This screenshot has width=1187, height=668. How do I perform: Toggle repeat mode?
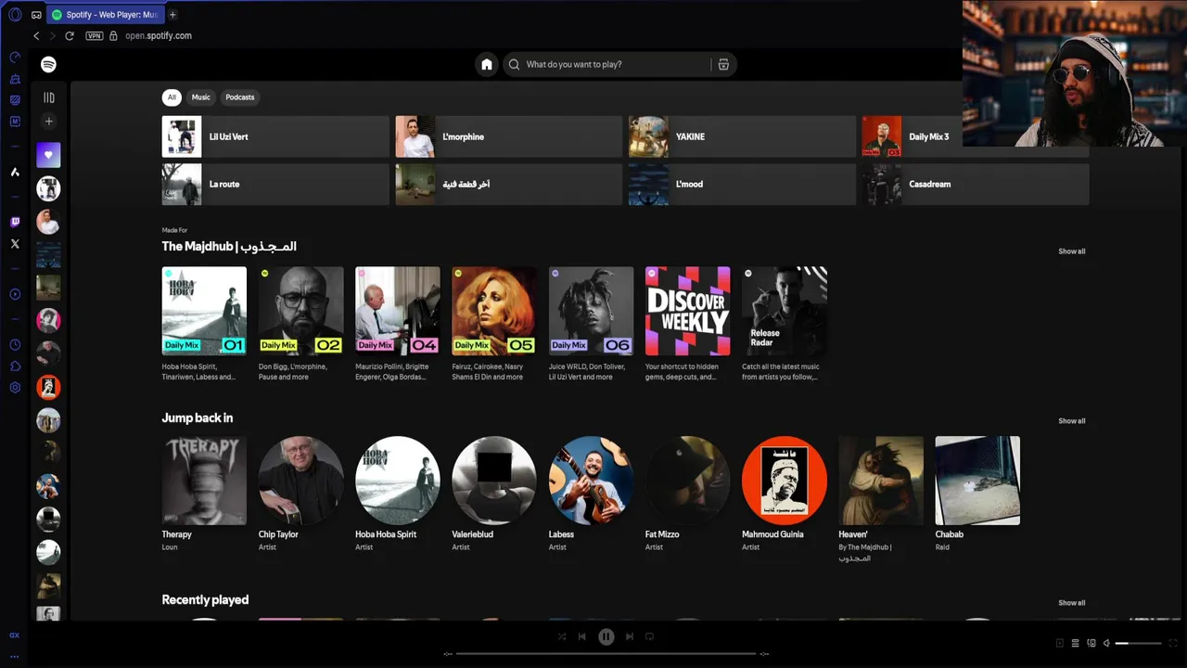(x=649, y=636)
